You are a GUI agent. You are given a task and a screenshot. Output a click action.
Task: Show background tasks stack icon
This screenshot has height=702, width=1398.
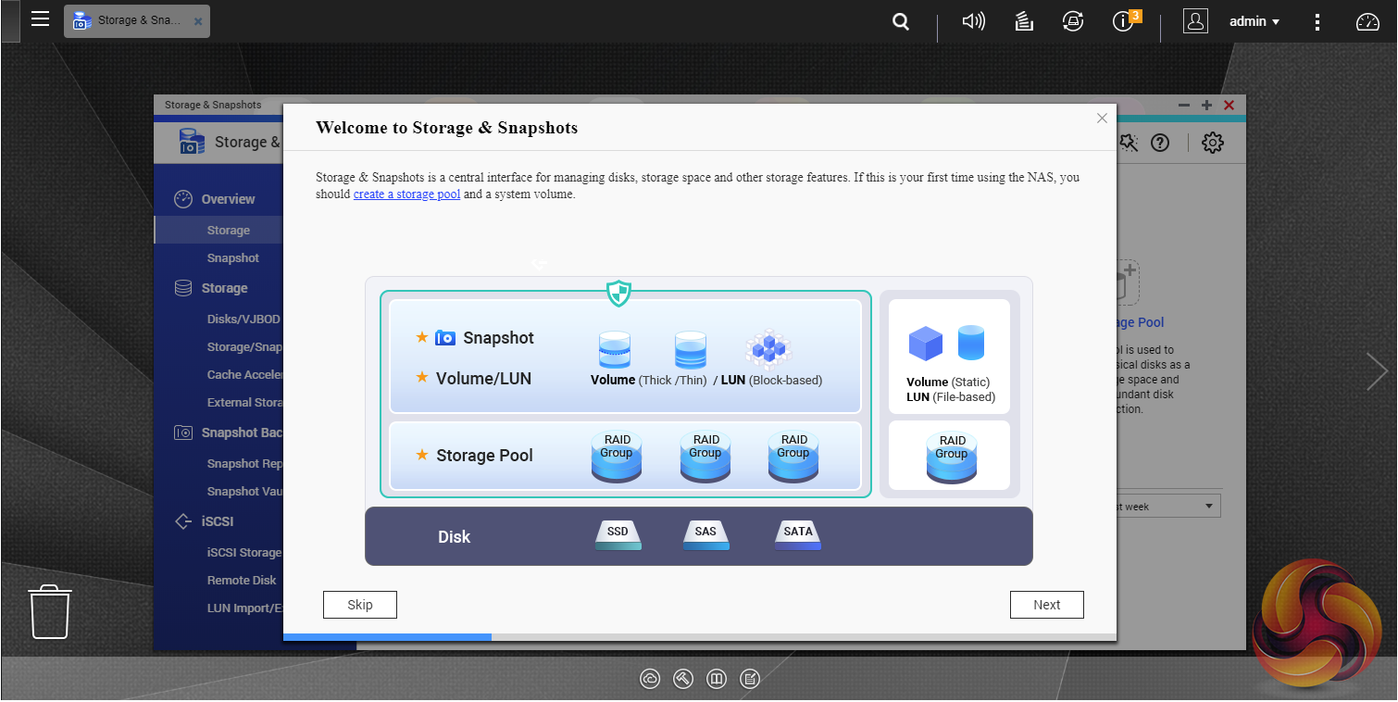tap(1023, 21)
